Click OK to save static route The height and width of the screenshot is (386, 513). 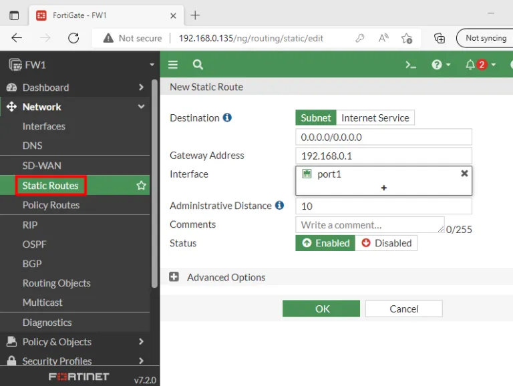(321, 309)
